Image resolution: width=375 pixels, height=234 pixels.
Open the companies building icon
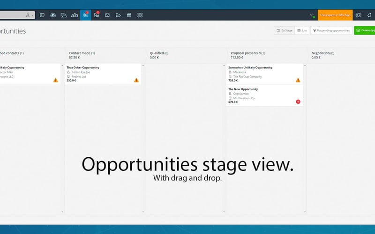coord(64,15)
